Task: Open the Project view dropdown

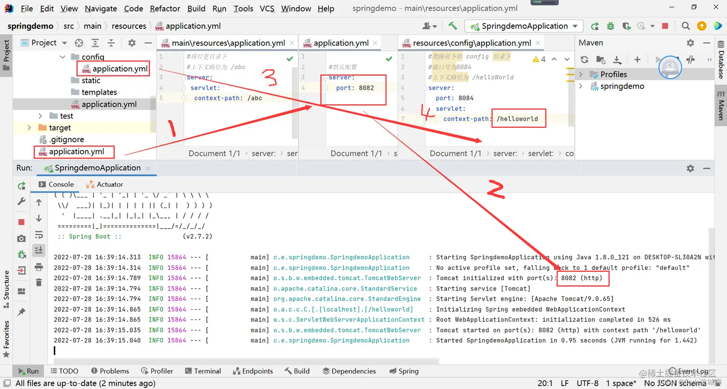Action: [x=43, y=43]
